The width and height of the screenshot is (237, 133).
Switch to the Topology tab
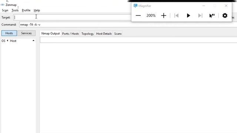pyautogui.click(x=87, y=34)
